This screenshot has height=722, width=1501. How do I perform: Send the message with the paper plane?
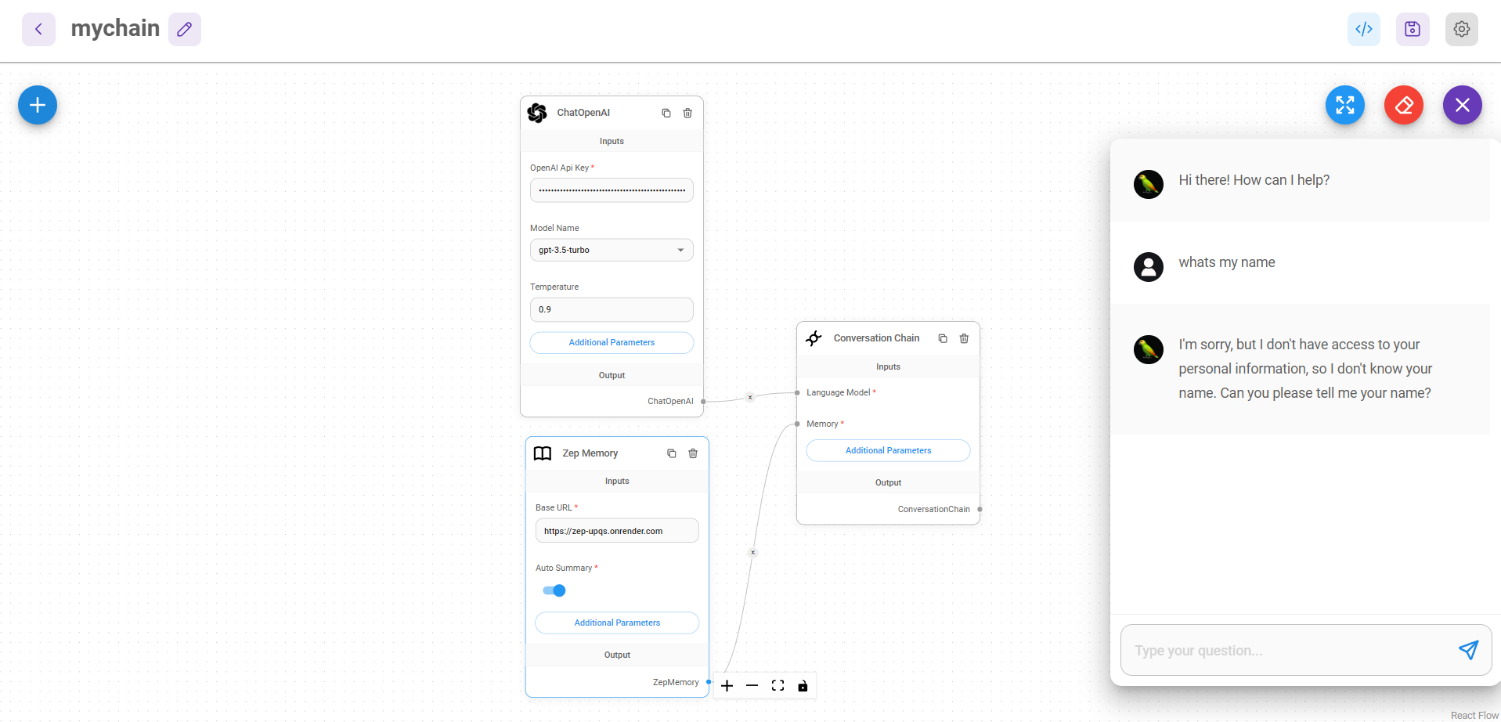1468,650
